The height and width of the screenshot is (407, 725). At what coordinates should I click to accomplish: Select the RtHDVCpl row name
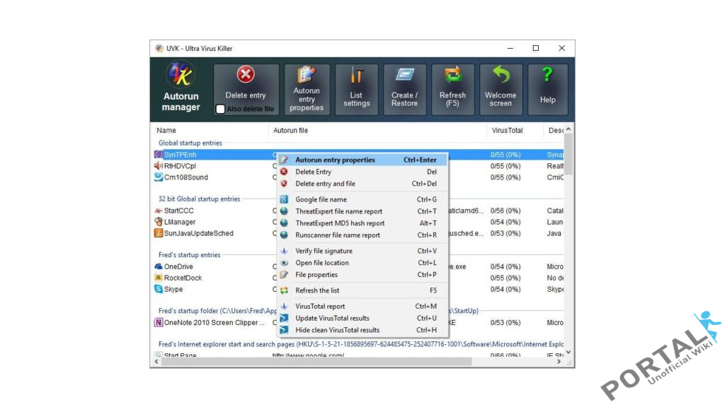click(180, 166)
